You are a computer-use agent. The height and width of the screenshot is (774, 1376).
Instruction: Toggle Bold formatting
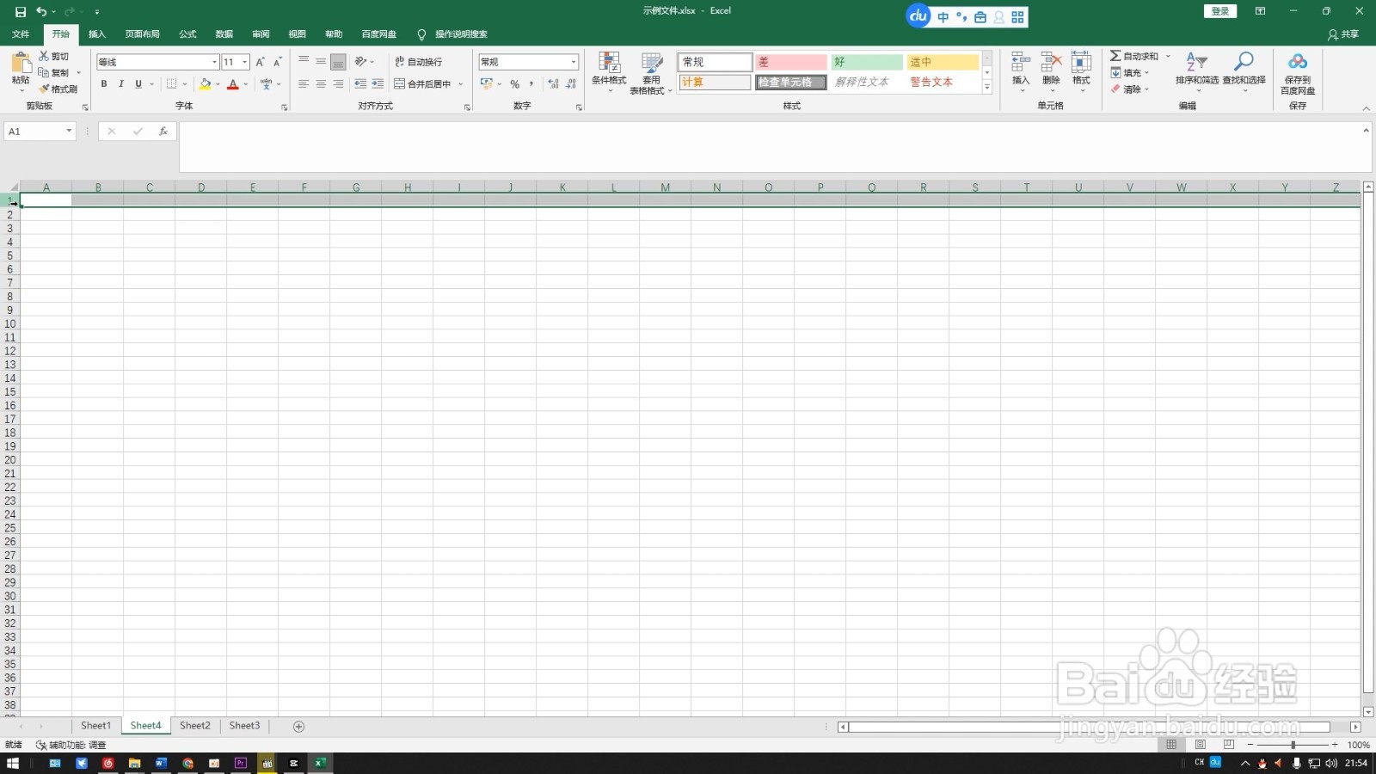click(104, 84)
